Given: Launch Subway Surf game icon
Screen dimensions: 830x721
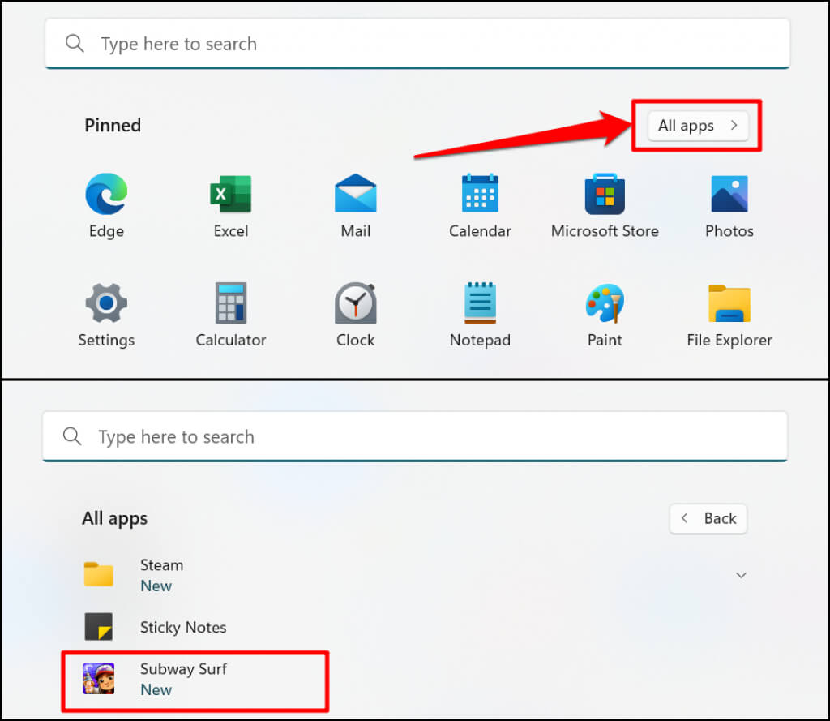Looking at the screenshot, I should click(98, 679).
